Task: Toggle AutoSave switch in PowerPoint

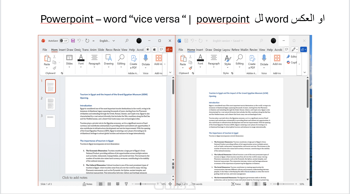Action: (64, 41)
